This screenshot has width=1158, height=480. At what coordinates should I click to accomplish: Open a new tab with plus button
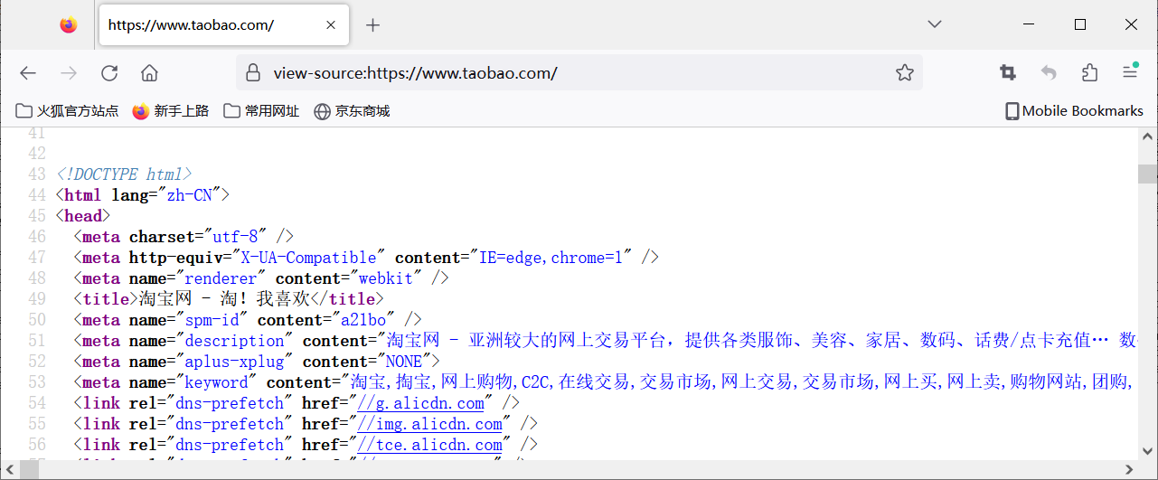(372, 25)
